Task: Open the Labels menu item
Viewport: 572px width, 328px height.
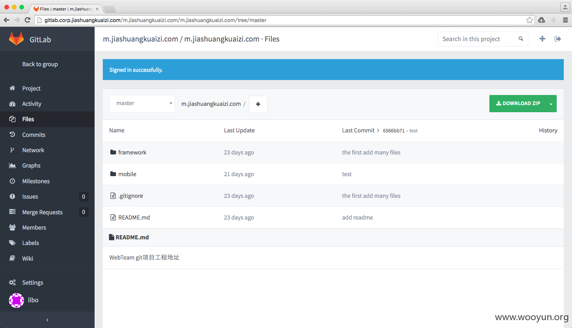Action: click(30, 243)
